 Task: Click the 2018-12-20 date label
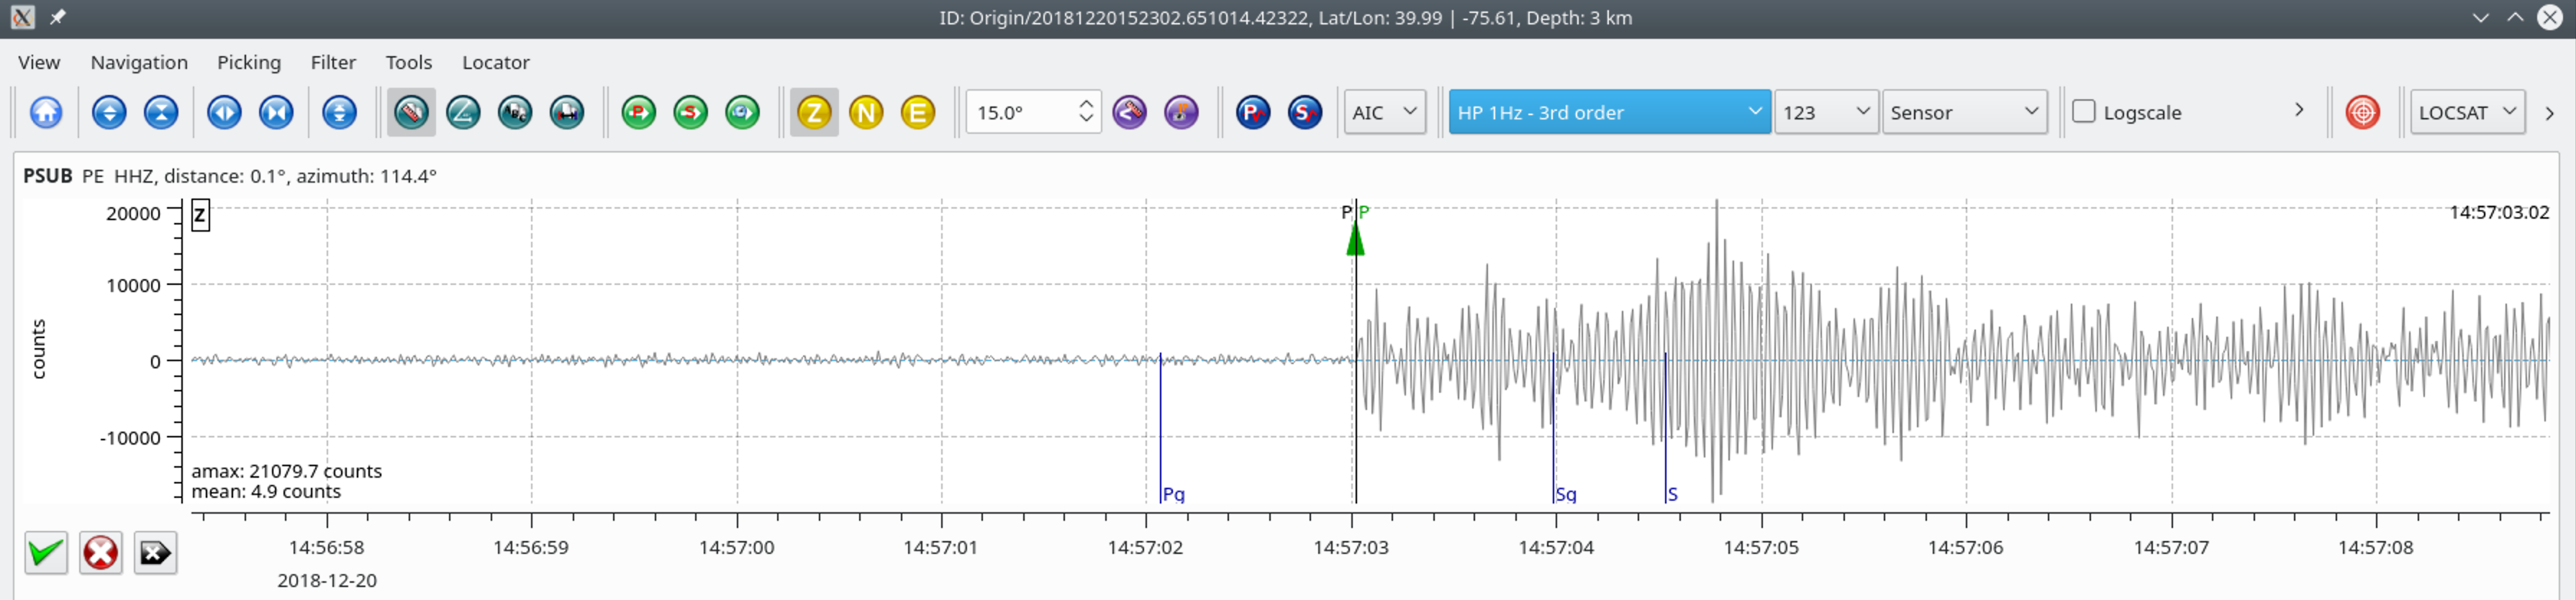pos(327,580)
